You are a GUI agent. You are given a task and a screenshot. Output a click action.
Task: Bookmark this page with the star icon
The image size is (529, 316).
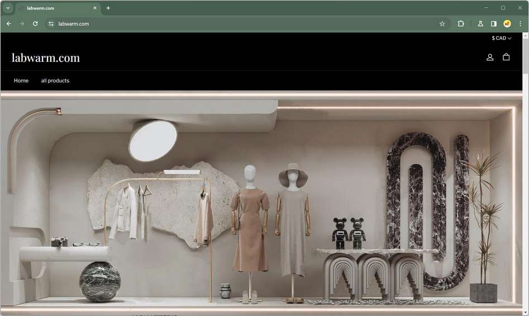click(442, 24)
